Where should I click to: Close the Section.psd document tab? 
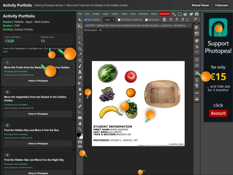pyautogui.click(x=101, y=30)
